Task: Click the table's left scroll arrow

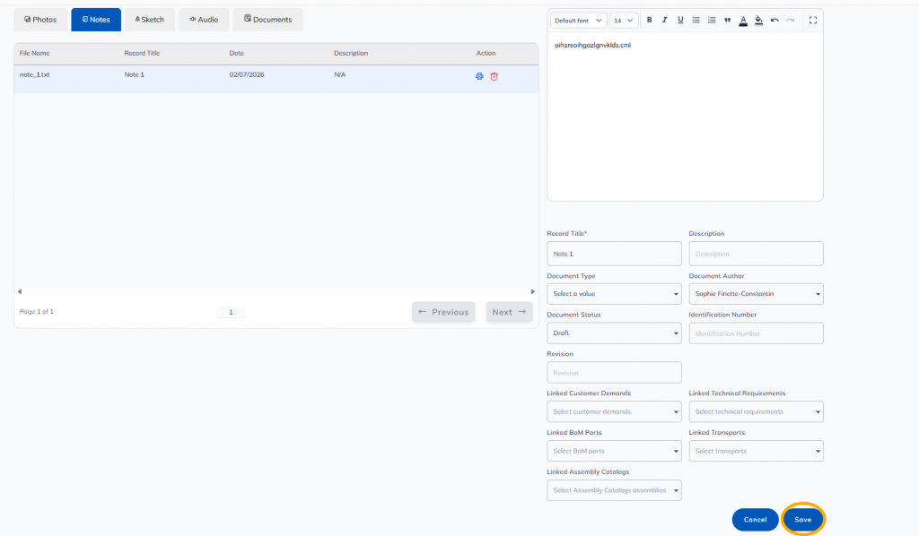Action: click(x=20, y=291)
